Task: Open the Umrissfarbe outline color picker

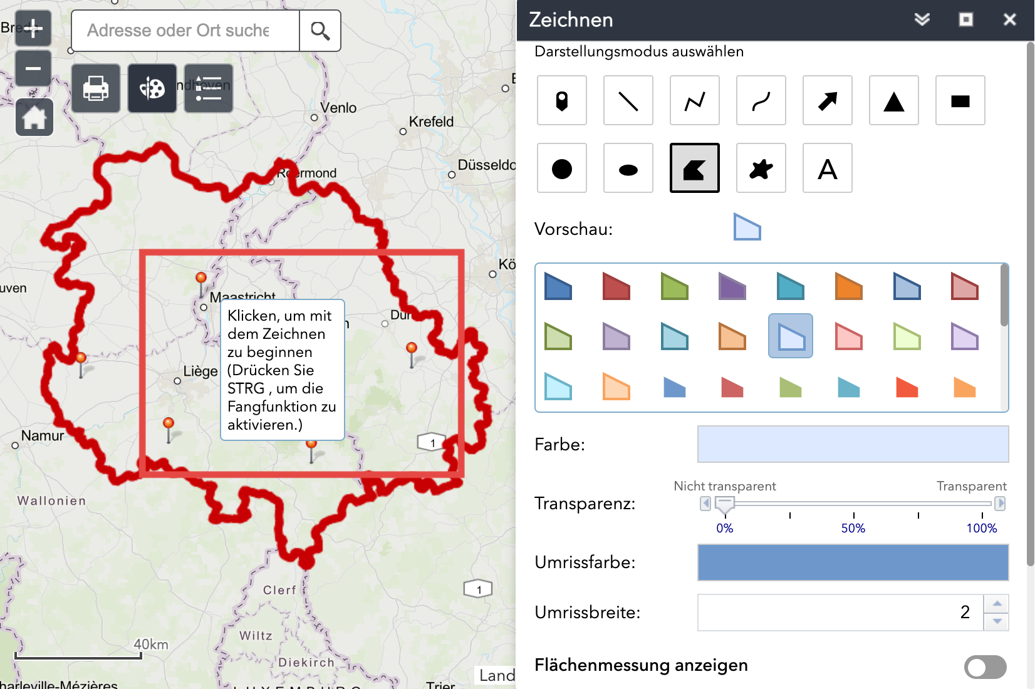Action: click(853, 562)
